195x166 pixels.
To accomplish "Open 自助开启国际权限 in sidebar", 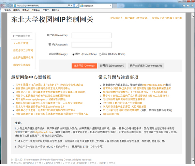I will tap(23, 58).
